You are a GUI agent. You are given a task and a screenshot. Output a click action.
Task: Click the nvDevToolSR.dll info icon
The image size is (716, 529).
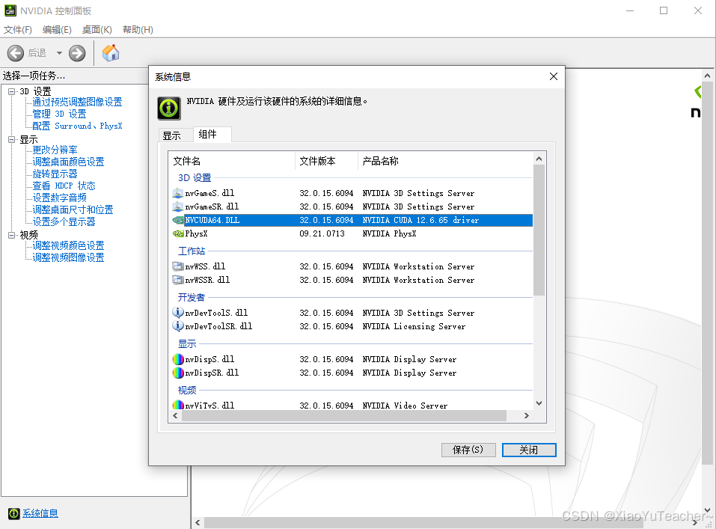coord(177,326)
